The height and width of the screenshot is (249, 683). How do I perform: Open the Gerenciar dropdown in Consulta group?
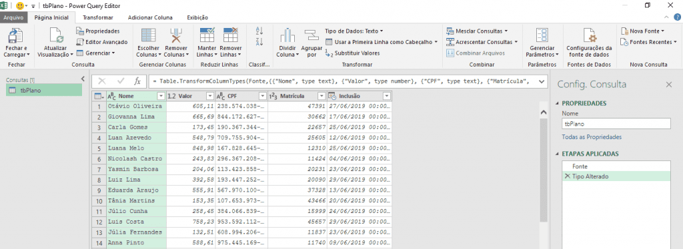pos(95,53)
